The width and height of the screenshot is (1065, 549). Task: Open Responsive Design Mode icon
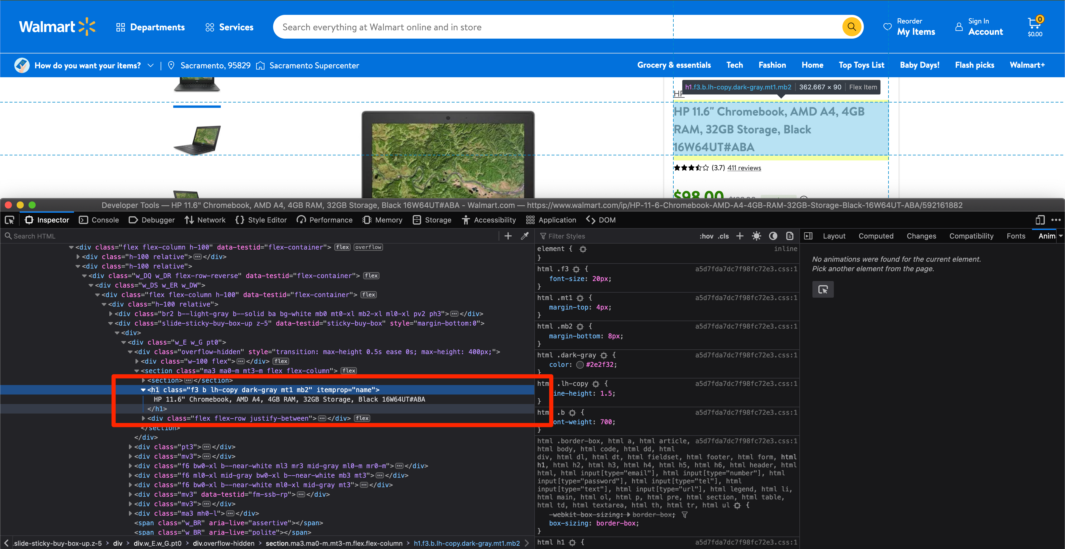[1040, 220]
